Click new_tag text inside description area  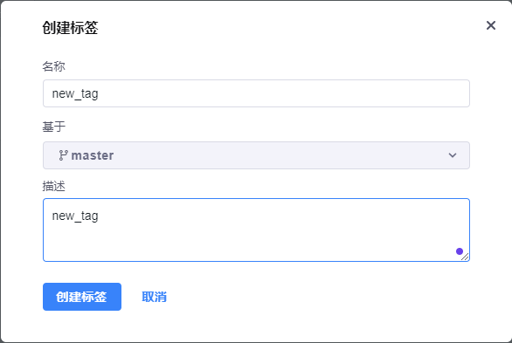coord(75,216)
